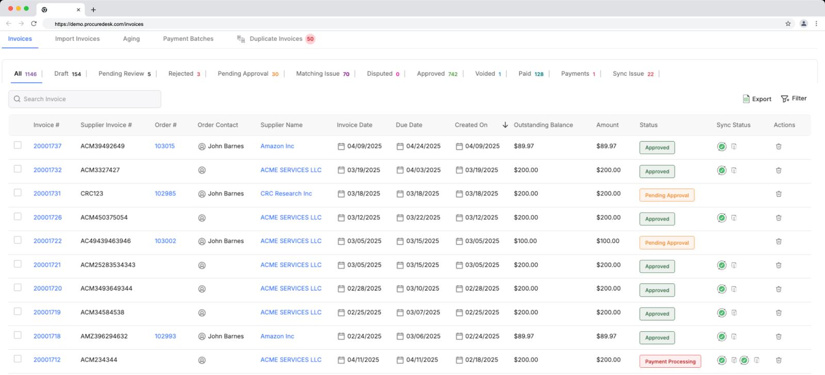Show Sync Issue invoices tab
This screenshot has height=375, width=825.
coord(633,74)
